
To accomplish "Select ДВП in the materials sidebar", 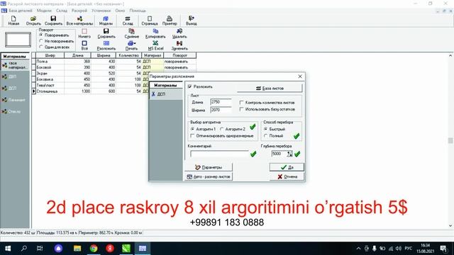I will click(x=14, y=76).
